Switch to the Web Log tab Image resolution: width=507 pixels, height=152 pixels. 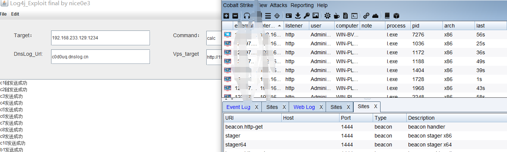(304, 107)
